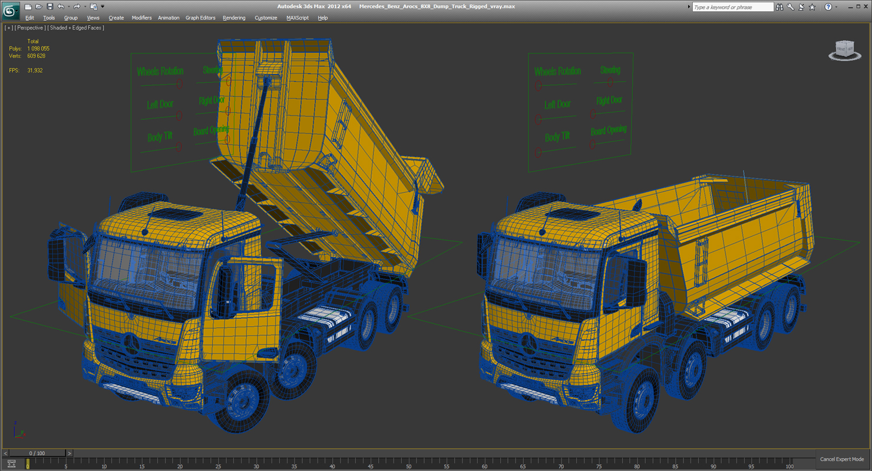
Task: Click the FPS value 31,932
Action: point(35,70)
